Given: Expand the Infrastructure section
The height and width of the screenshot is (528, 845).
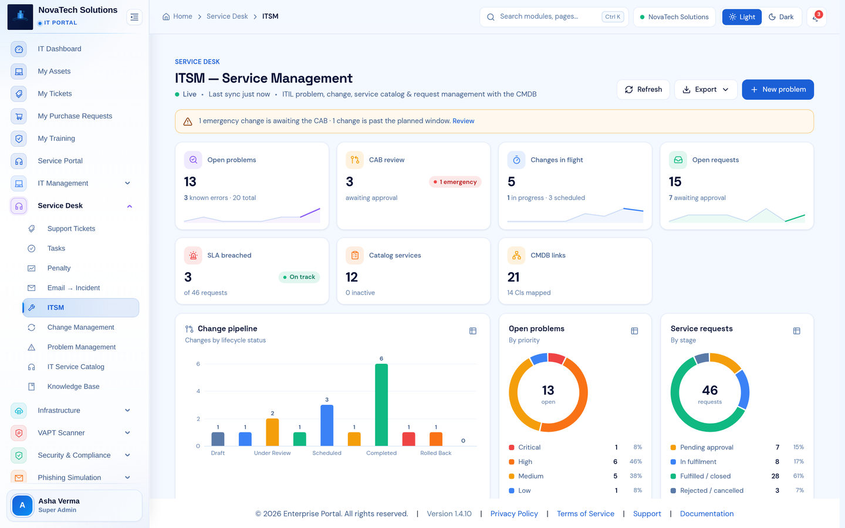Looking at the screenshot, I should coord(127,411).
